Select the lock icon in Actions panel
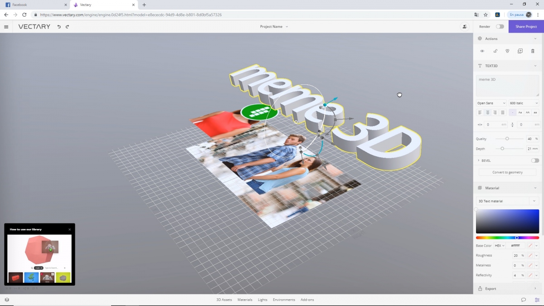The image size is (544, 306). coord(495,51)
